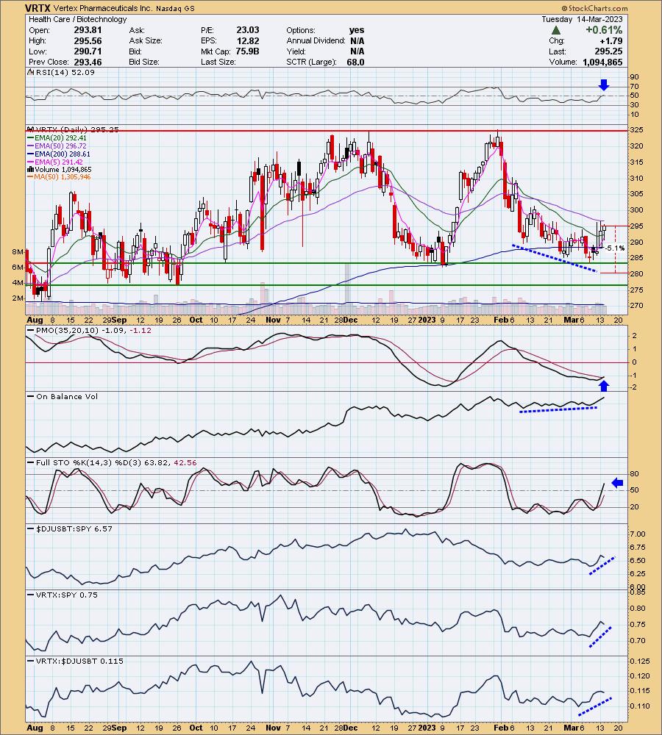Click the VRTX (Daily) price panel title
Viewport: 662px width, 735px height.
74,129
